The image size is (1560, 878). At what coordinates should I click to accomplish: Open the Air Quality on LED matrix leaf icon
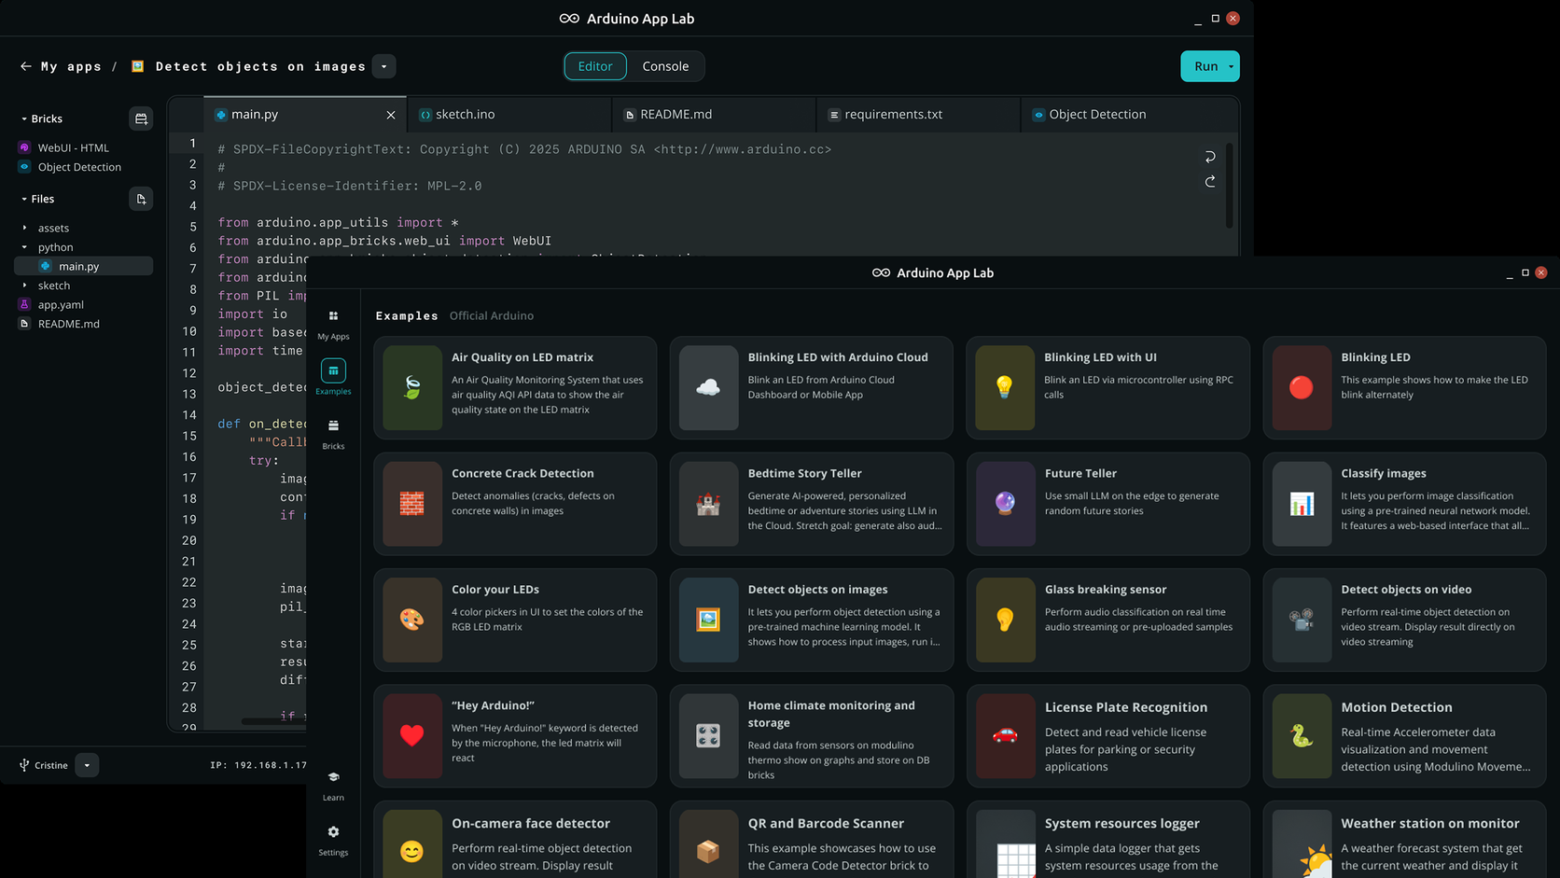412,387
